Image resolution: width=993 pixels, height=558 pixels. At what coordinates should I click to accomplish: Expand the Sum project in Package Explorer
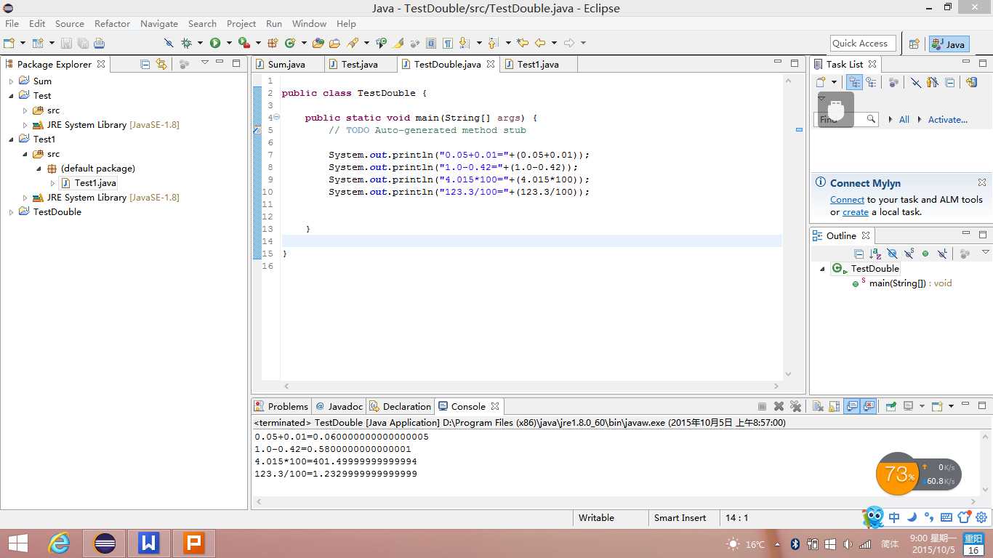pyautogui.click(x=11, y=81)
